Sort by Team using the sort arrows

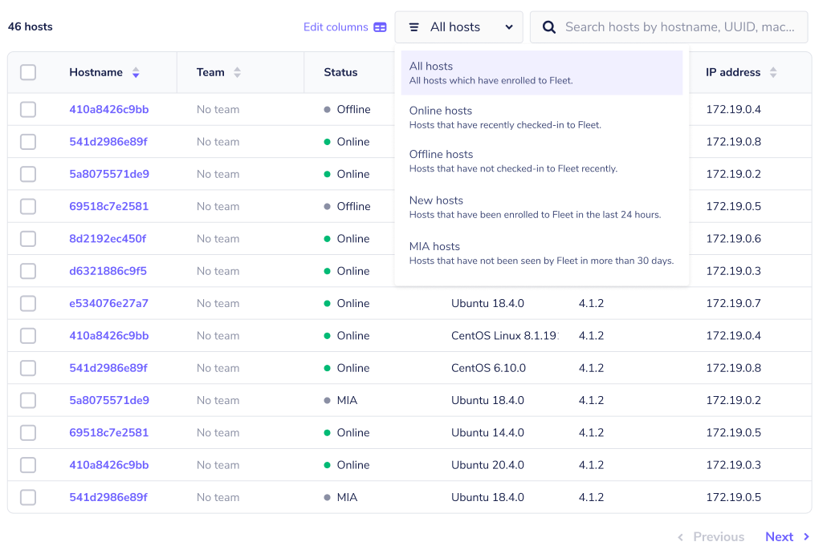237,72
